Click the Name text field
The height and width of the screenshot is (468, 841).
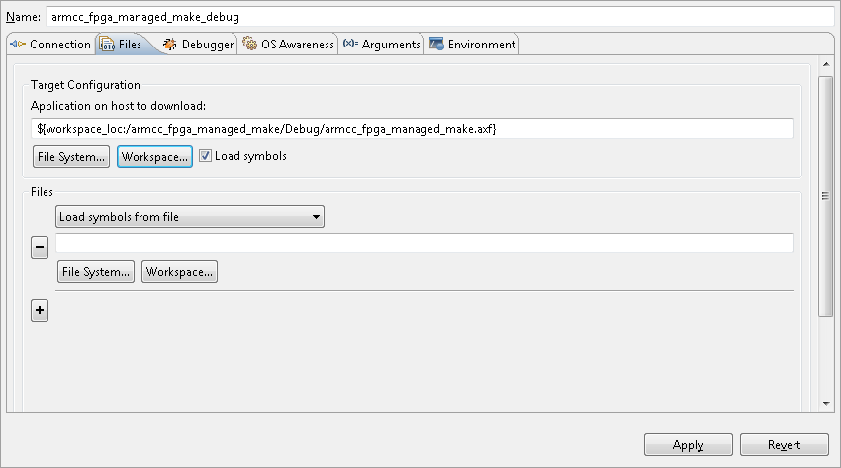click(x=440, y=17)
